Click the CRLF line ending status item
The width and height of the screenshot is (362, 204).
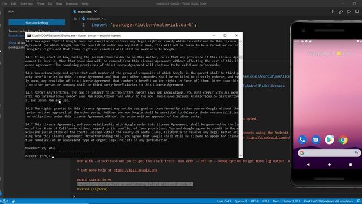coord(266,201)
